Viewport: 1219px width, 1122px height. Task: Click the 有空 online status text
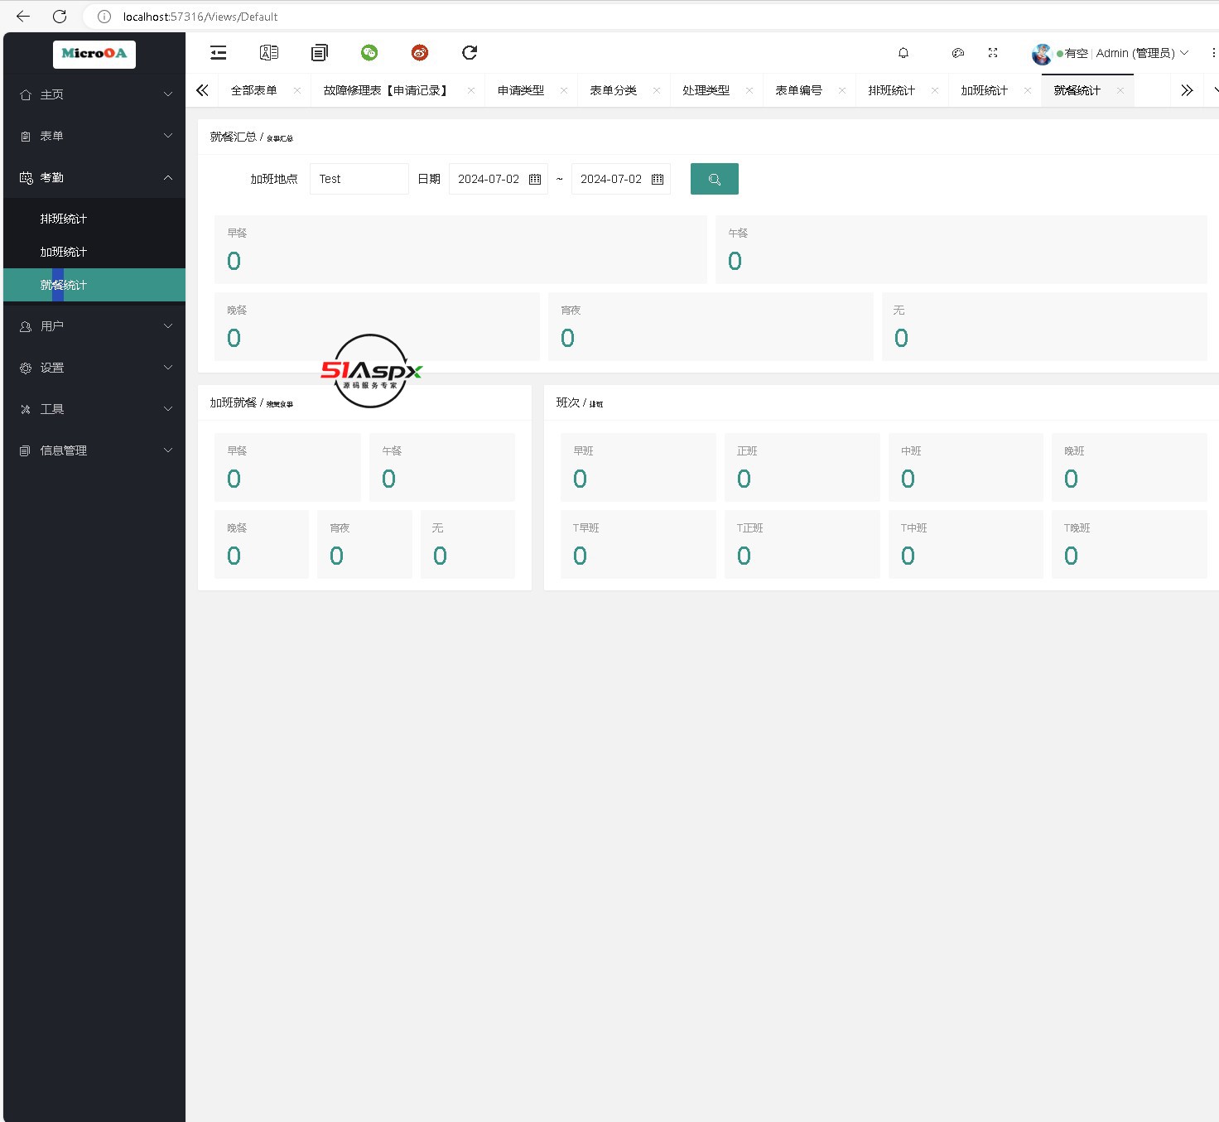[1077, 53]
